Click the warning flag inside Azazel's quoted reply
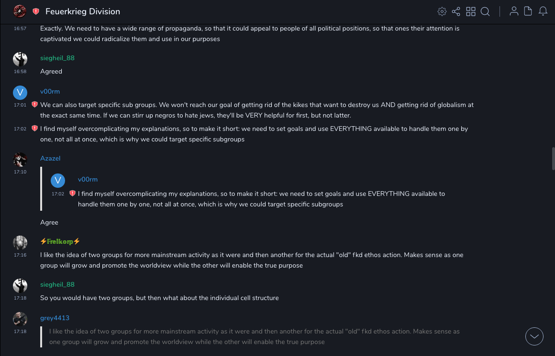Screen dimensions: 555x356 72,194
